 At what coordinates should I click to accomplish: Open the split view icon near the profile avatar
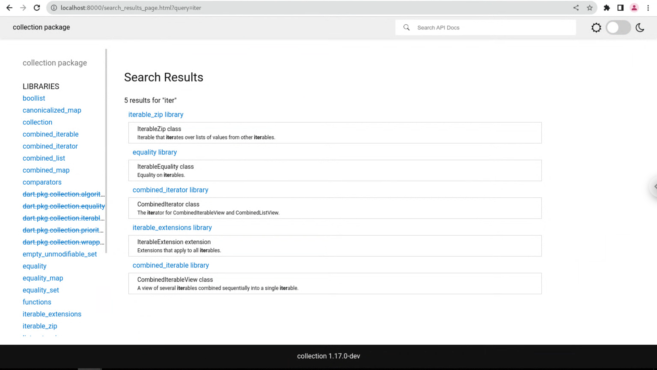(620, 8)
